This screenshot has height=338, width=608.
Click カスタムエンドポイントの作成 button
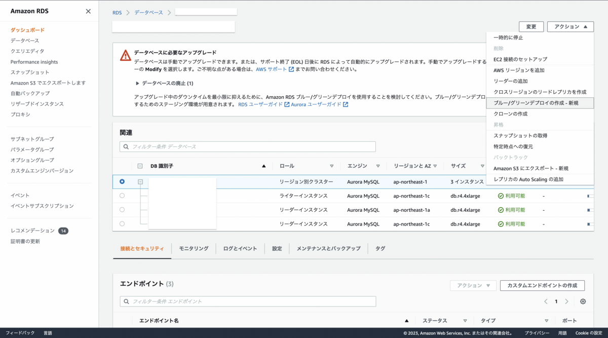542,286
